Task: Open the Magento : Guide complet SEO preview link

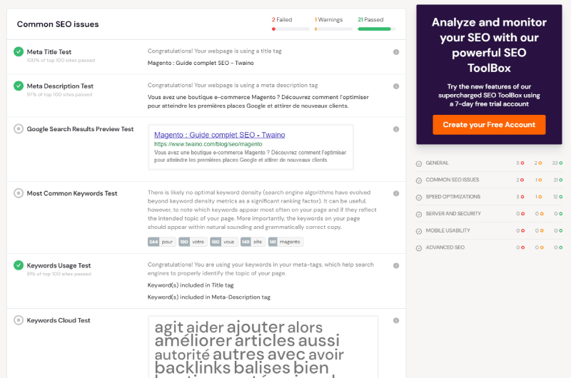Action: [x=220, y=135]
